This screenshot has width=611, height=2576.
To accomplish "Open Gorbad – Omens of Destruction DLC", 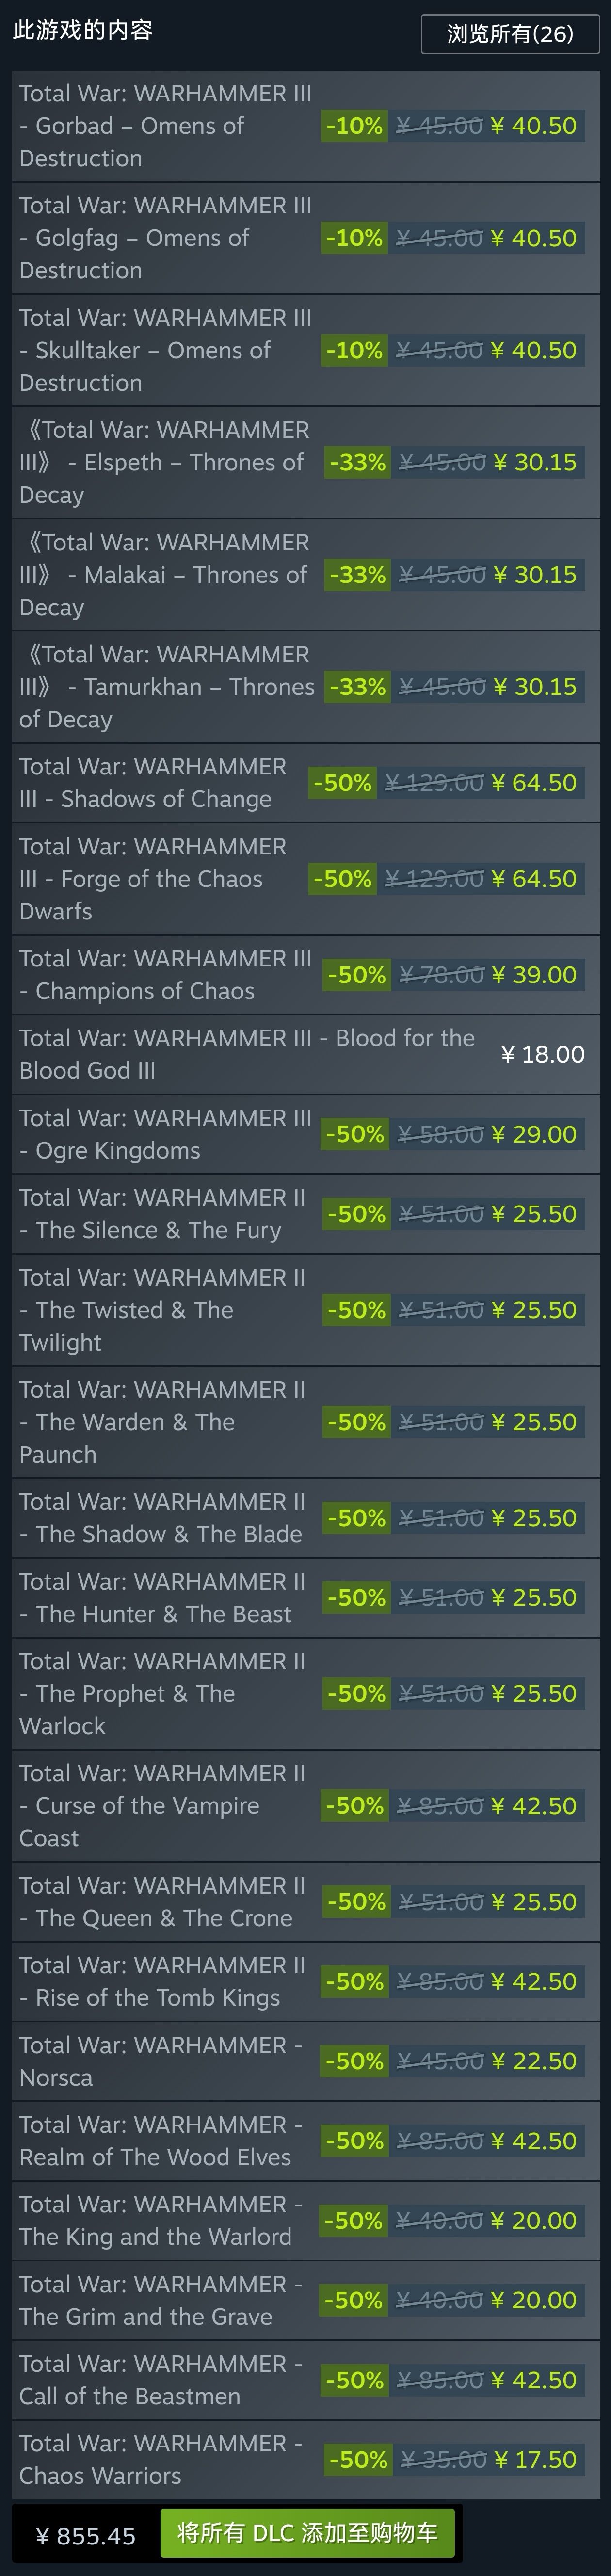I will click(x=165, y=126).
